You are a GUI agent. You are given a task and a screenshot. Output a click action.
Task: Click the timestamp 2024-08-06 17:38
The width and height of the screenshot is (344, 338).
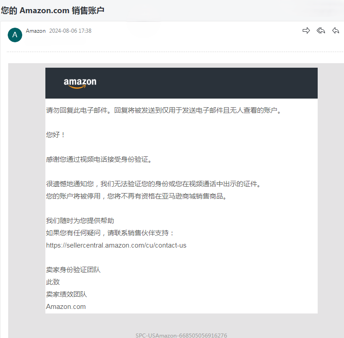tap(70, 31)
